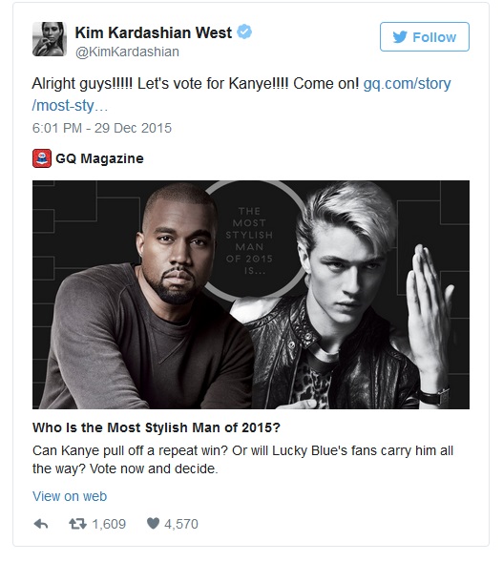Open View on web link
The image size is (503, 562).
pyautogui.click(x=70, y=496)
